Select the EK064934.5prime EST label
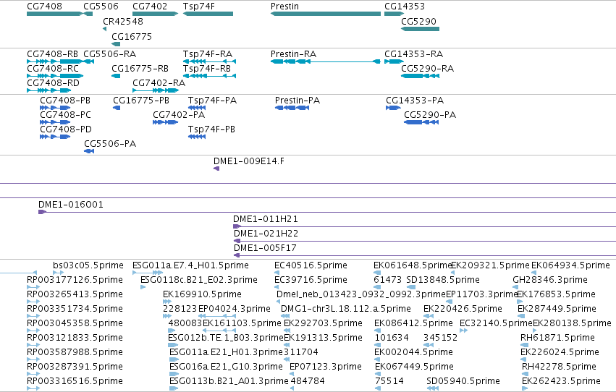Screen dimensions: 616x392 [570, 265]
